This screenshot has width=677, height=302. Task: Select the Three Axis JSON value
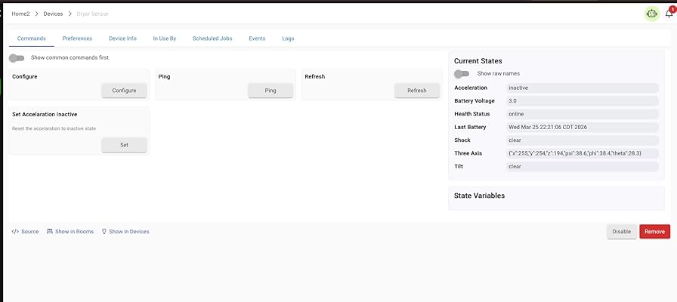pyautogui.click(x=582, y=153)
